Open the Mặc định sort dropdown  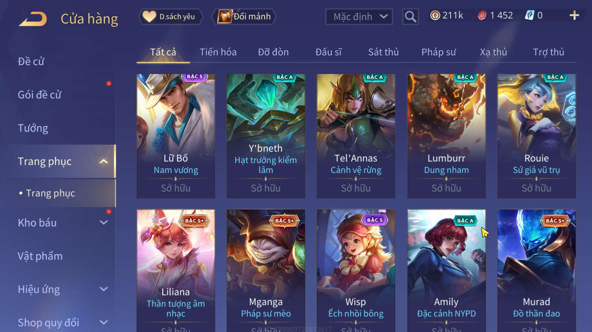pos(359,16)
